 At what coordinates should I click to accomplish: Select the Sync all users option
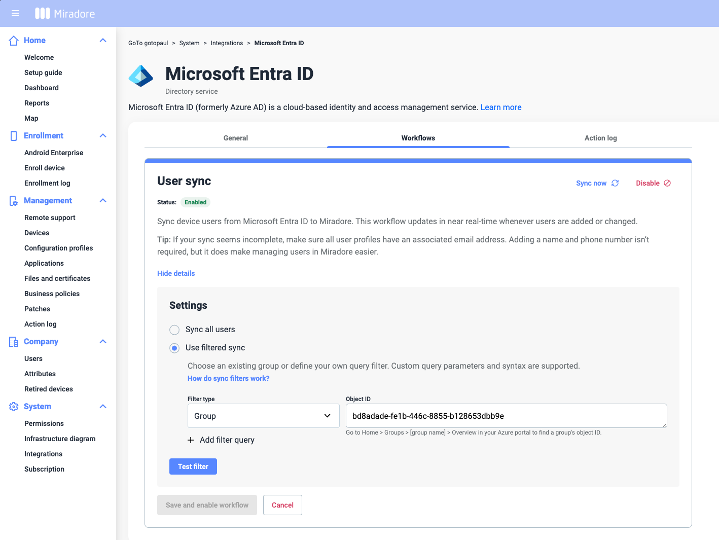(174, 330)
